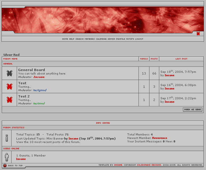Click the Forum Name column header
This screenshot has width=206, height=170.
(10, 59)
